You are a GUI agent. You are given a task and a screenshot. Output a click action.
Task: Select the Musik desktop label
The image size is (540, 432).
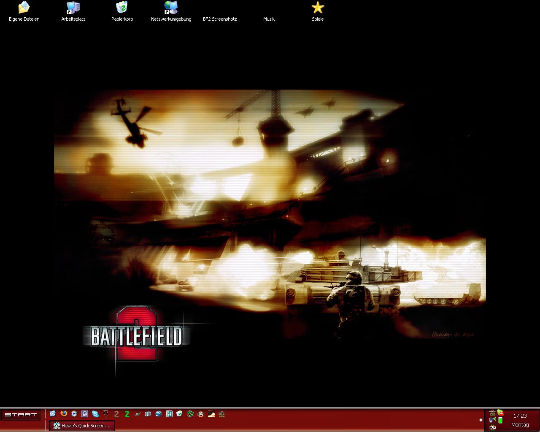coord(269,19)
